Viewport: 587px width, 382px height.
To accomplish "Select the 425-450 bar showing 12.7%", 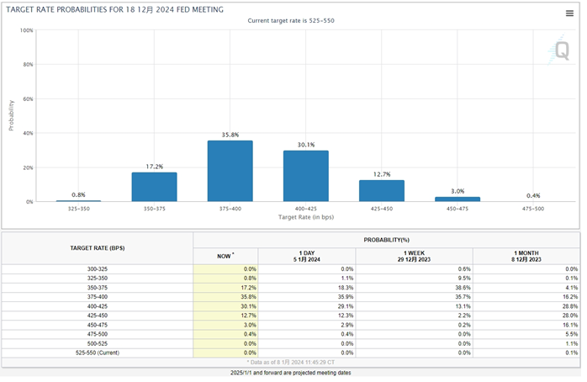I will coord(382,191).
